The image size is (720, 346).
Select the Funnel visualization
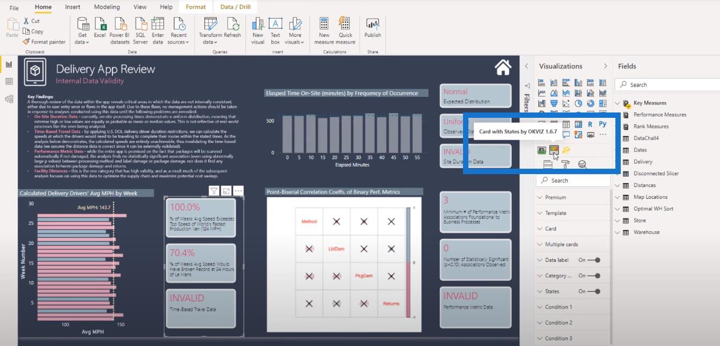[554, 103]
